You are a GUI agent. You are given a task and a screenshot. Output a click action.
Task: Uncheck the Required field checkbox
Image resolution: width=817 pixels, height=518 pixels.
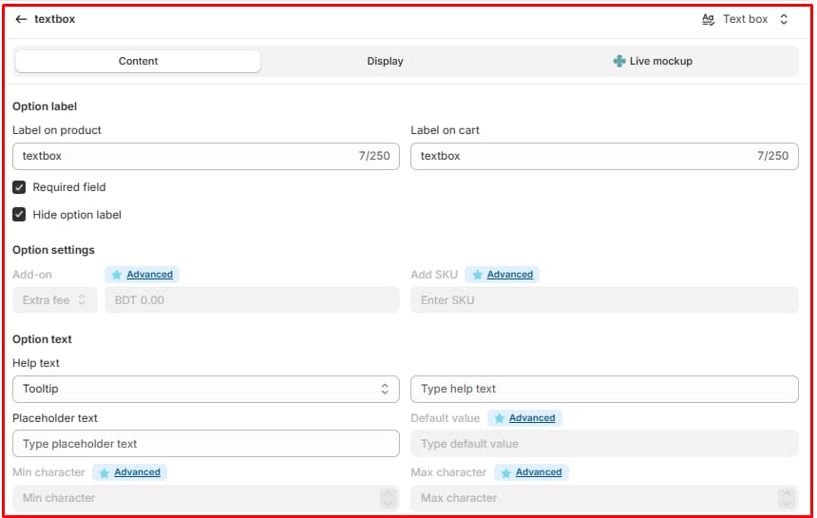point(19,187)
